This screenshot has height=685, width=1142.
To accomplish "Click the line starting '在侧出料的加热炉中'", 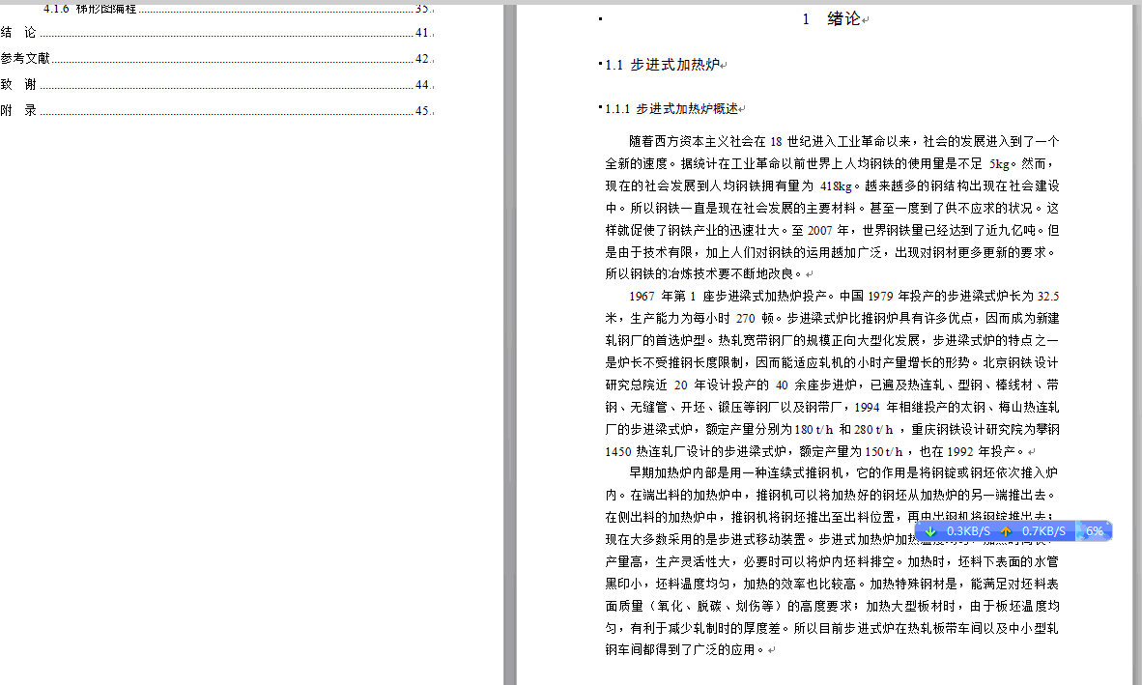I will click(x=829, y=518).
